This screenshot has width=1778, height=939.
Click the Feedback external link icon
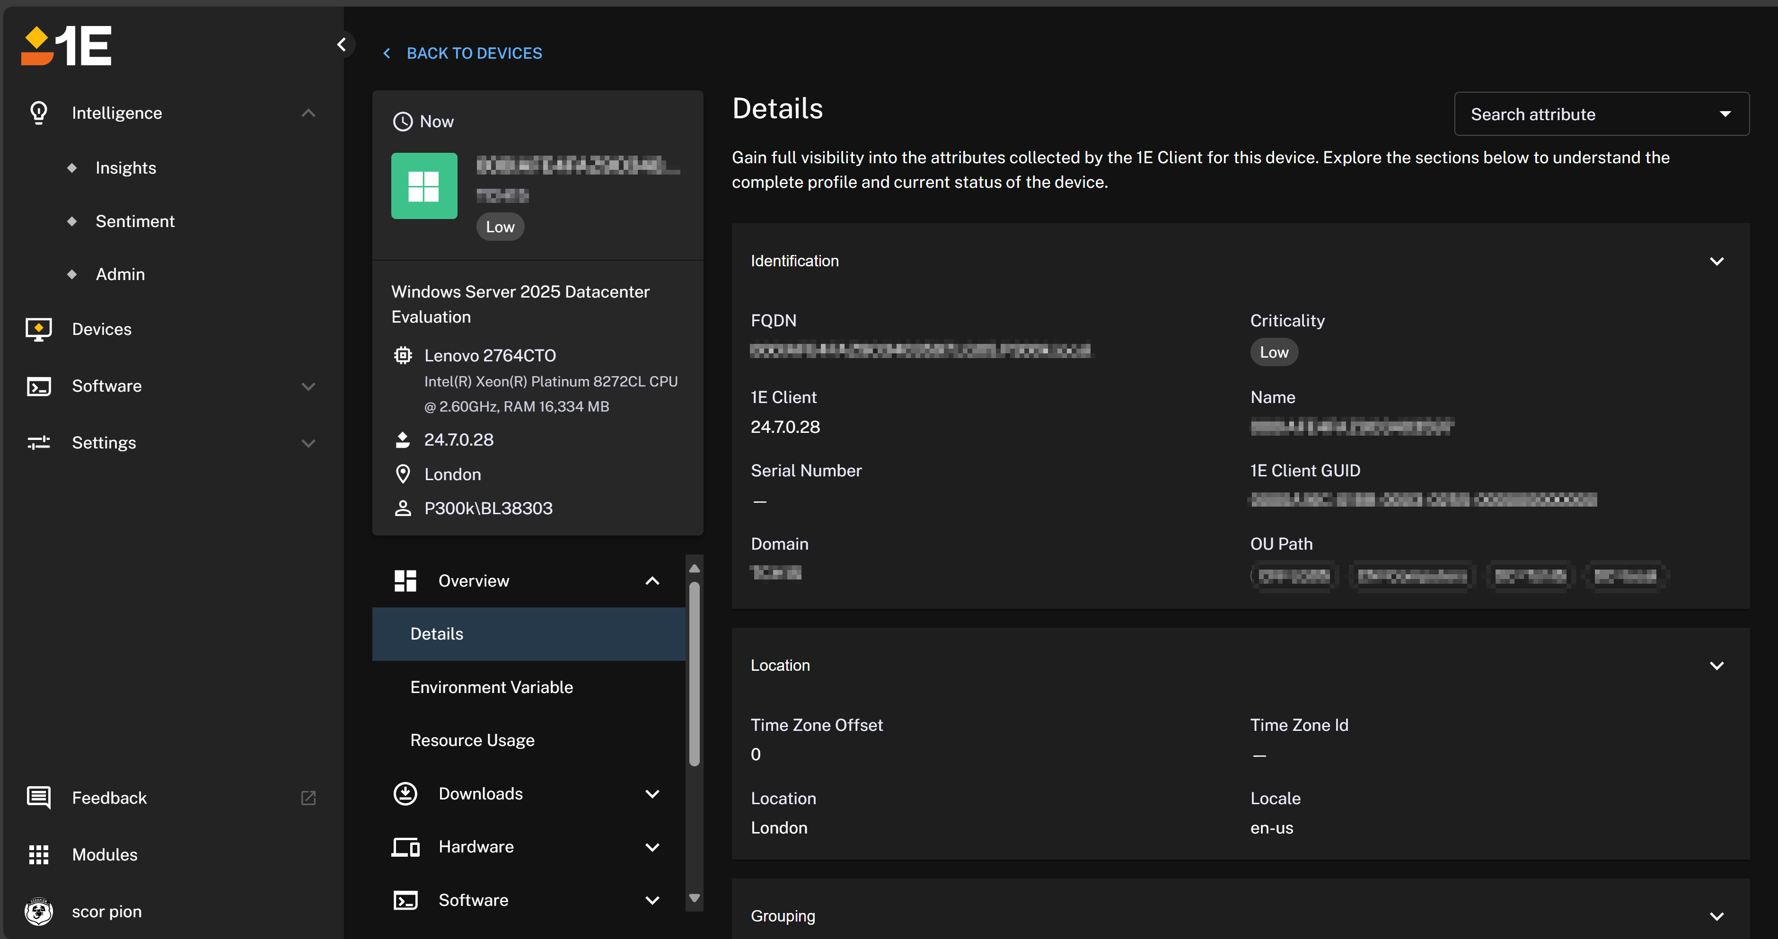click(308, 798)
